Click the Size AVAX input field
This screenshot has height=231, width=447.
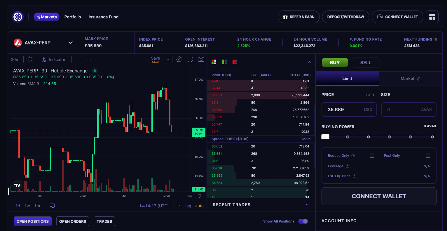[409, 110]
